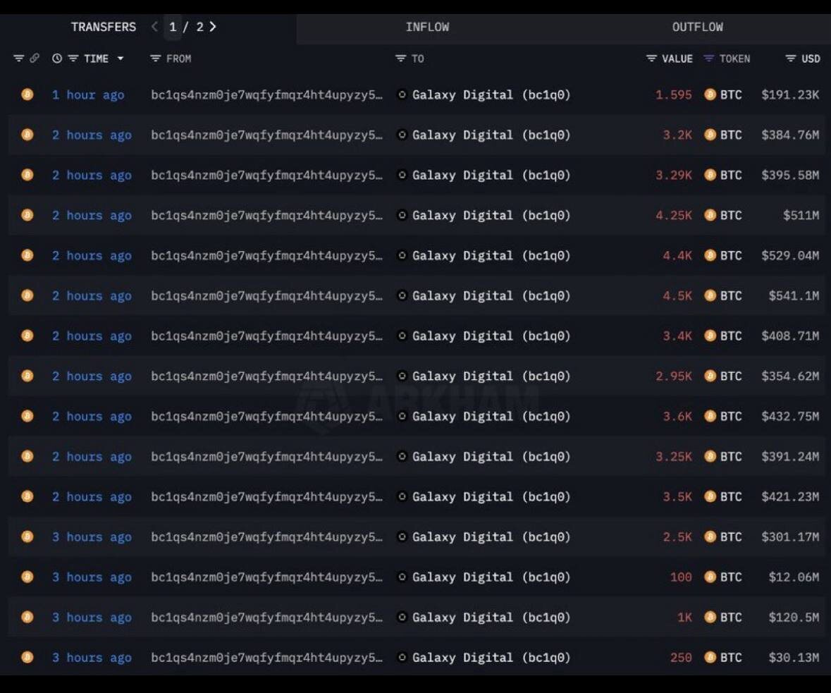Viewport: 831px width, 693px height.
Task: Switch to the OUTFLOW tab
Action: pos(698,27)
